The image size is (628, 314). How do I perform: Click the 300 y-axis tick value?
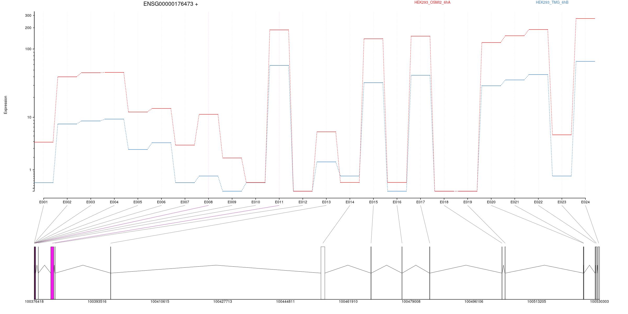28,15
